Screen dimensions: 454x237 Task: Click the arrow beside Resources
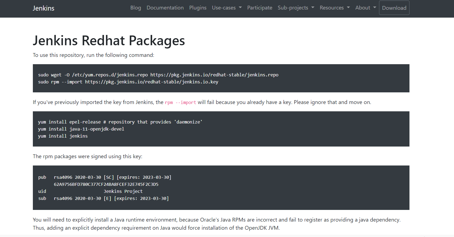pos(348,8)
